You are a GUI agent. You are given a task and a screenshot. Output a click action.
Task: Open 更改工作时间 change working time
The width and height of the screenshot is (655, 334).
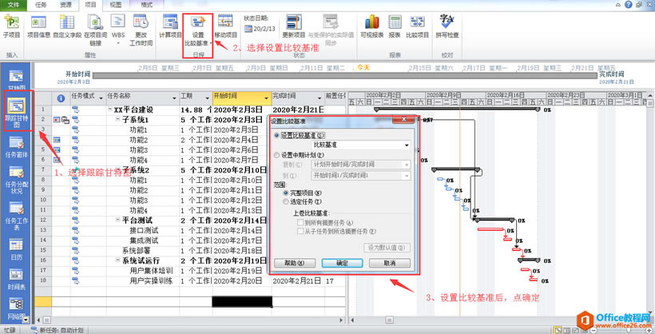(x=141, y=30)
